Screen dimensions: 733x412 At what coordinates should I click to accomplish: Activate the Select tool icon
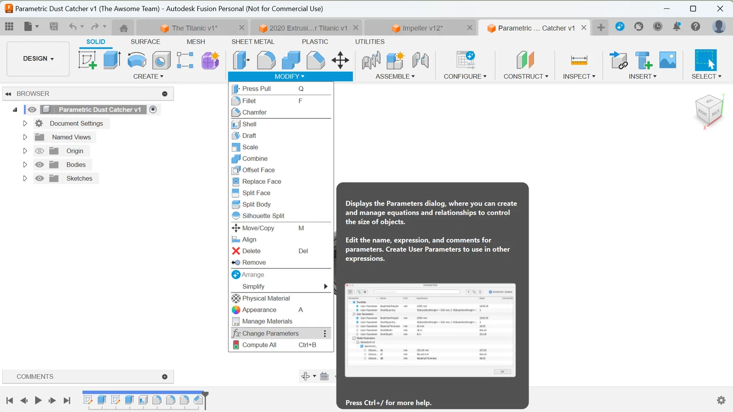(x=706, y=60)
